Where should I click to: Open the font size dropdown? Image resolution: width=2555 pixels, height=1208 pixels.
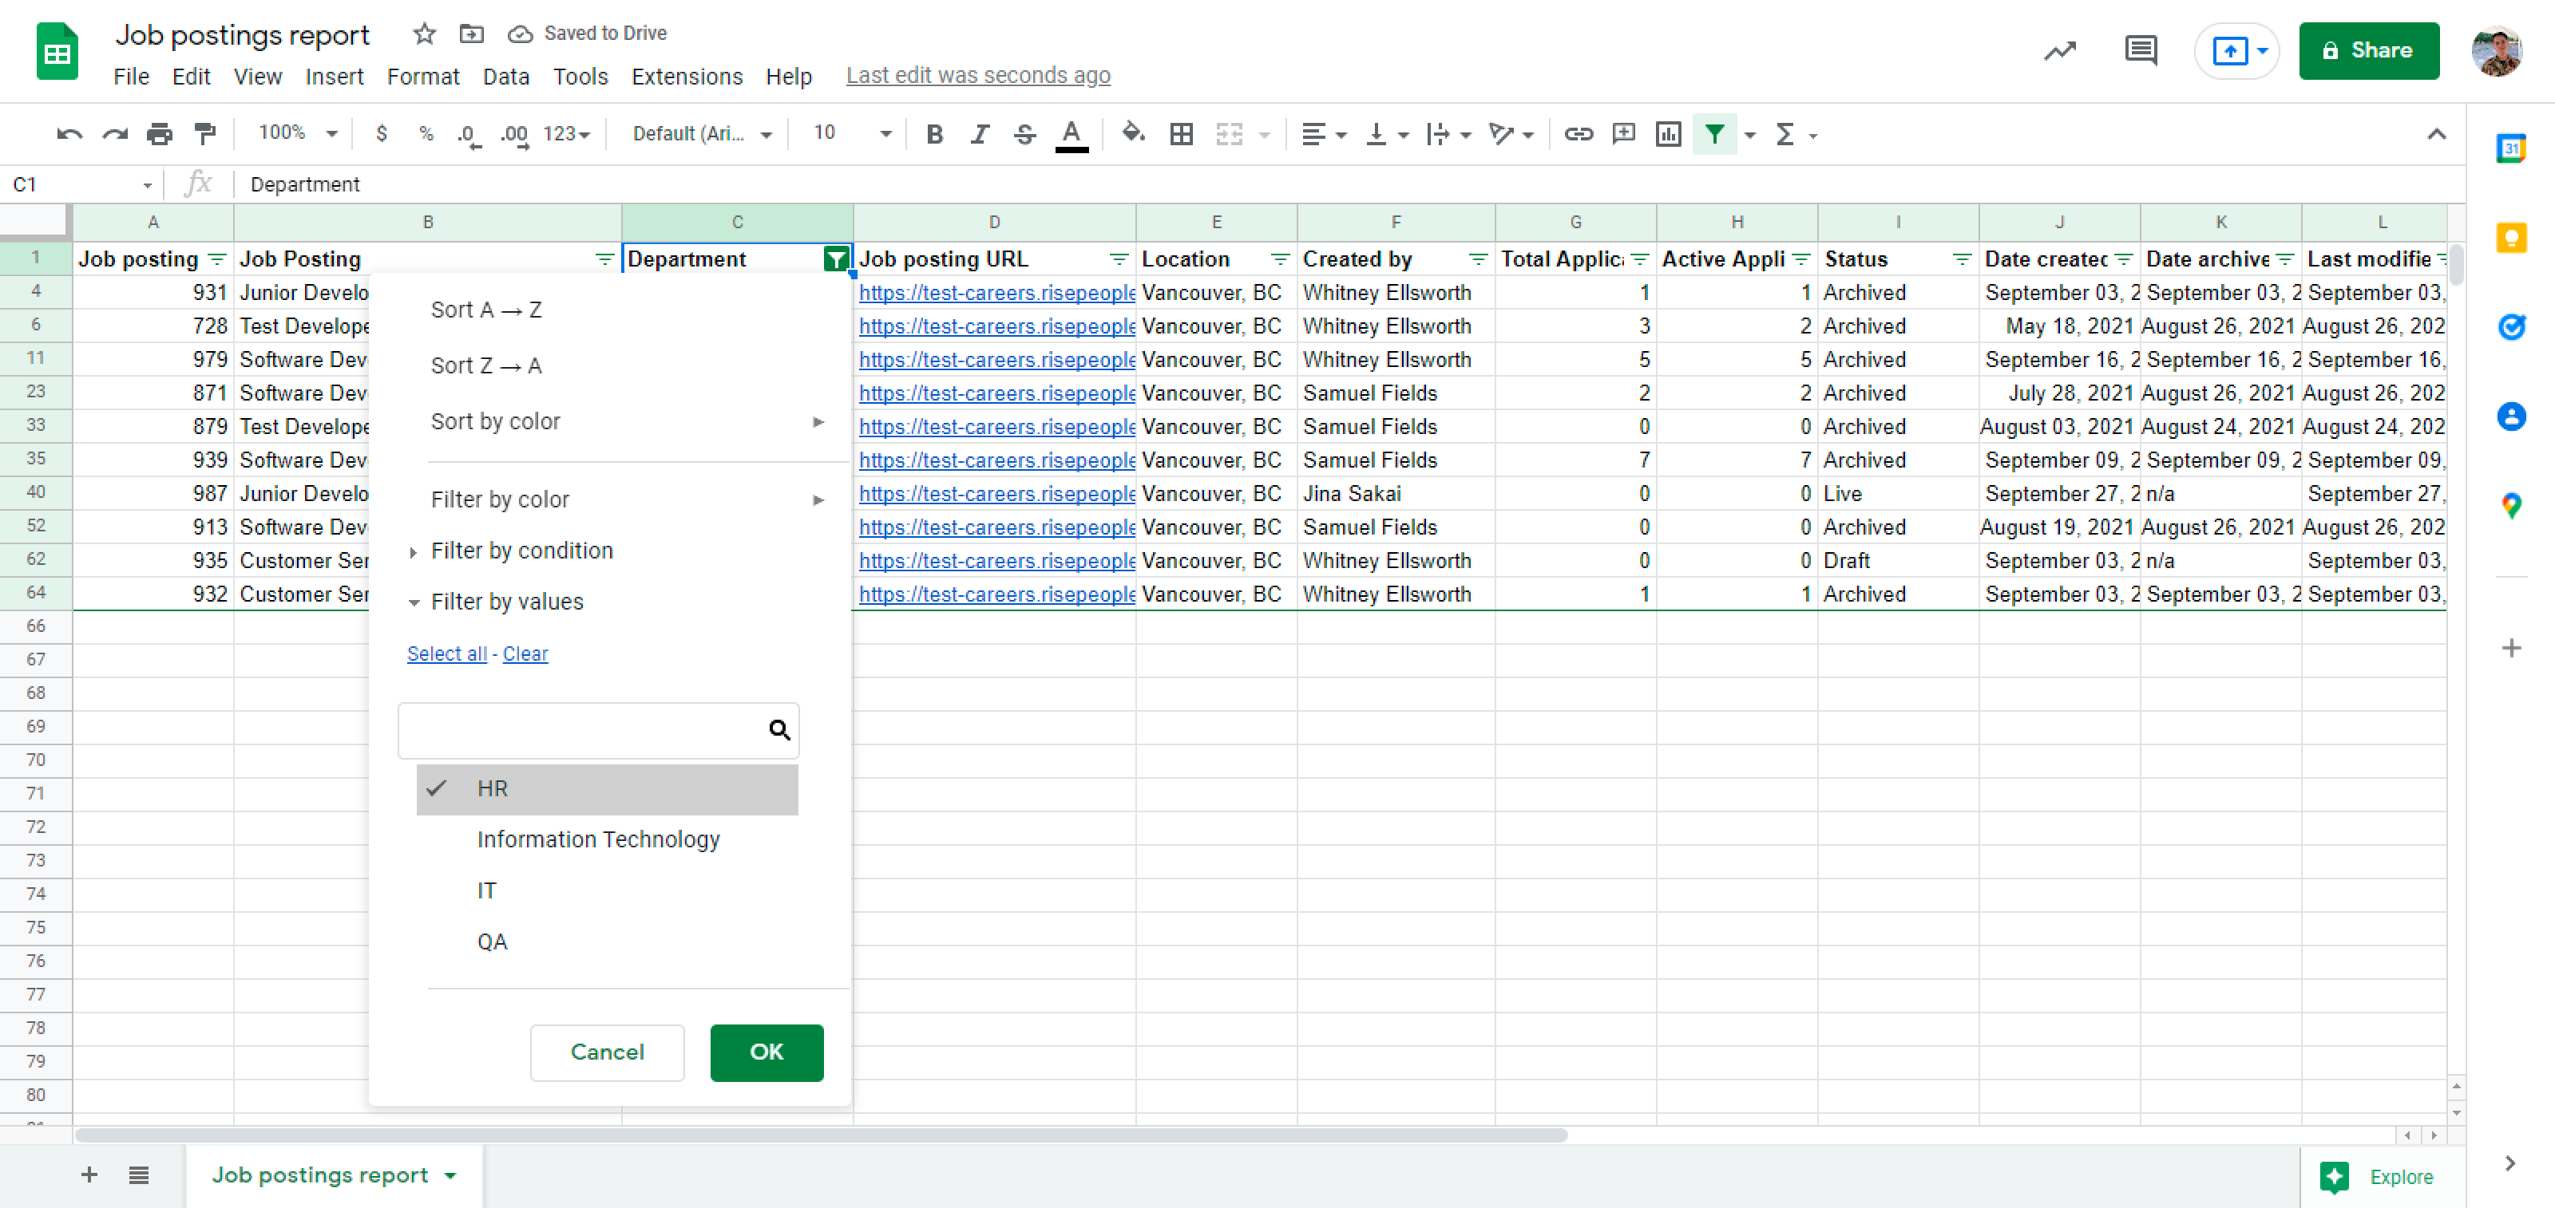(852, 134)
